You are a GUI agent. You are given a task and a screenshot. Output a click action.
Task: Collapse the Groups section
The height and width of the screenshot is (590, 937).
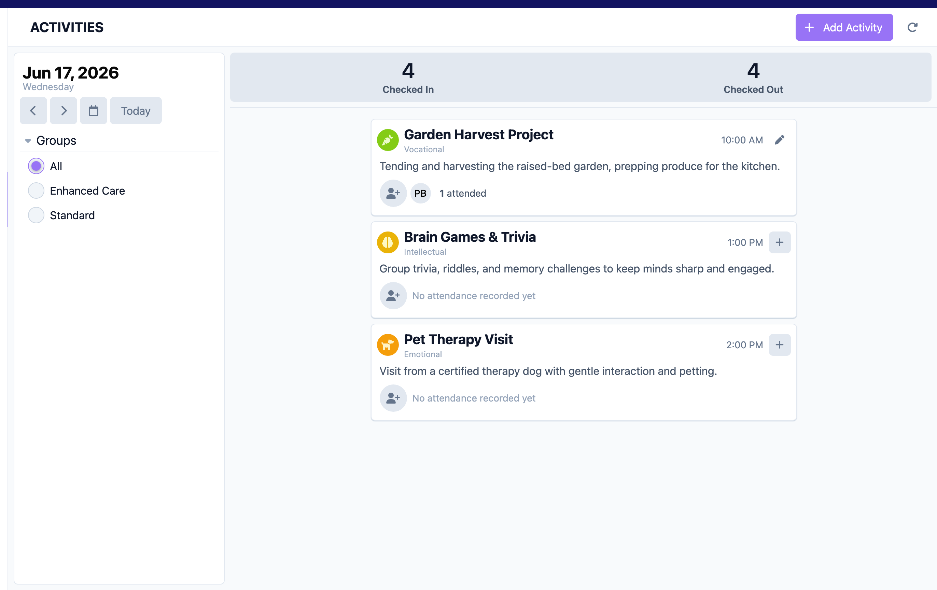click(x=28, y=141)
